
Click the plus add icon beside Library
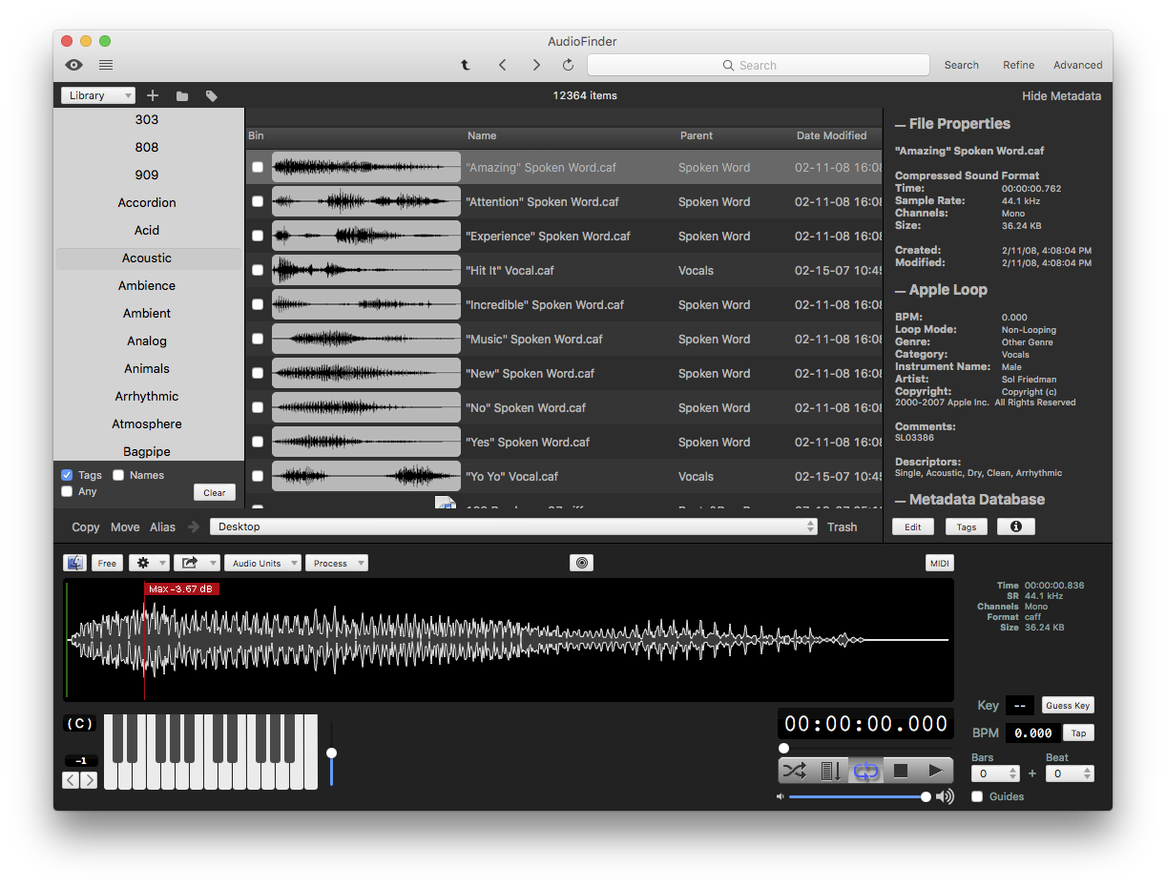pyautogui.click(x=153, y=95)
